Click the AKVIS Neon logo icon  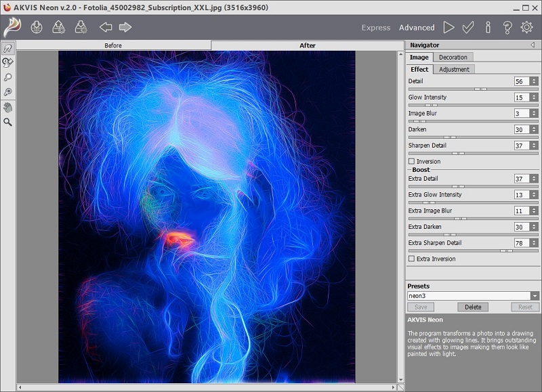(x=12, y=27)
